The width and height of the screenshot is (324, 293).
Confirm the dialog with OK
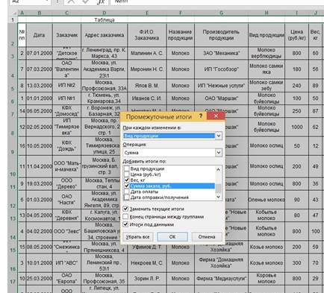(x=172, y=237)
